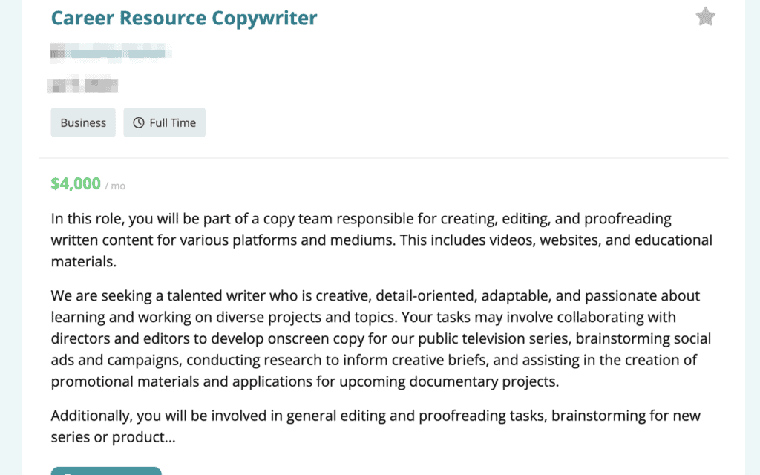Screen dimensions: 760x475
Task: Expand truncated text at "series or product…"
Action: [x=114, y=437]
